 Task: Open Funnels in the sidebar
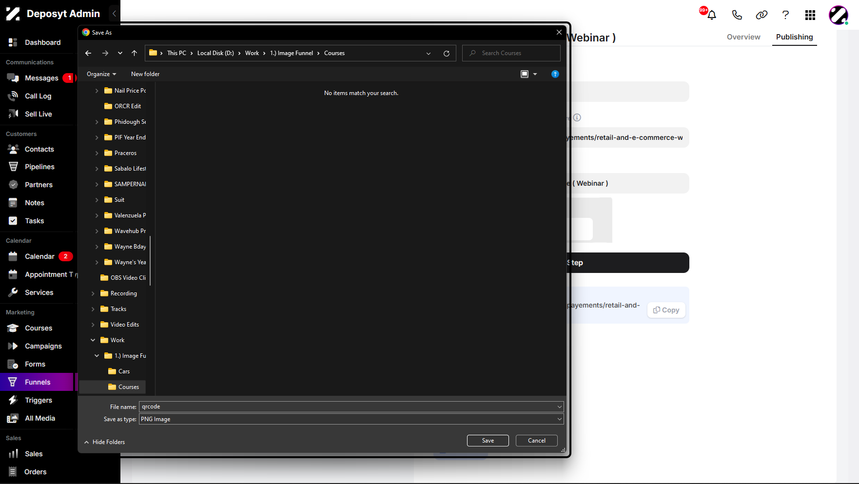coord(37,382)
